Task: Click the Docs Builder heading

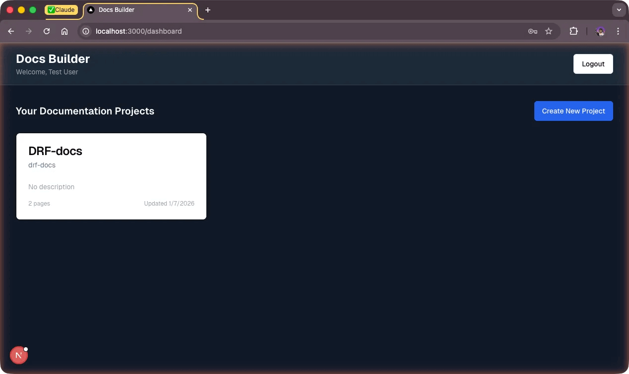Action: [53, 58]
